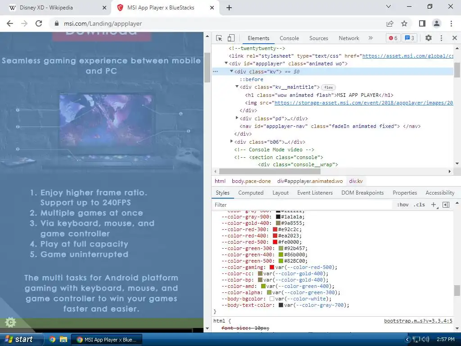Launch Chrome from quick launch bar

tap(52, 339)
